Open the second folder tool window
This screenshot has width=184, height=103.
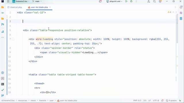tap(3, 19)
